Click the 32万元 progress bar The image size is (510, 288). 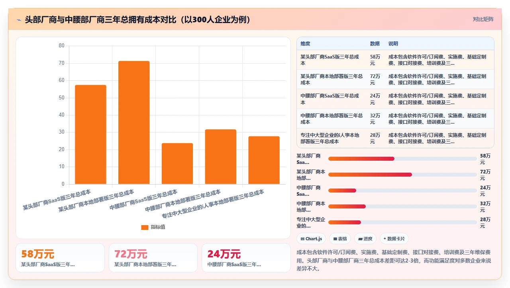tap(402, 206)
